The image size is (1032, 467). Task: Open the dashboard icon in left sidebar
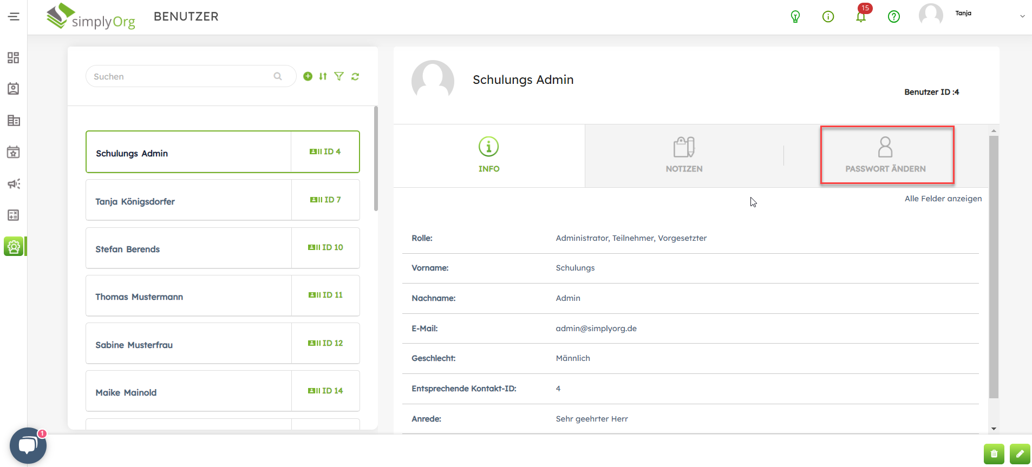(x=14, y=58)
